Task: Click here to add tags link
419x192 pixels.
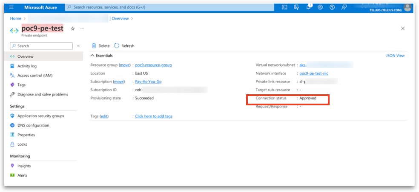Action: 154,116
